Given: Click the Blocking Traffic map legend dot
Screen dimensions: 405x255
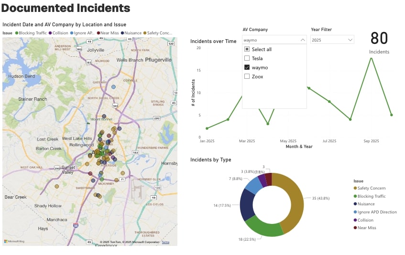Looking at the screenshot, I should (x=17, y=33).
